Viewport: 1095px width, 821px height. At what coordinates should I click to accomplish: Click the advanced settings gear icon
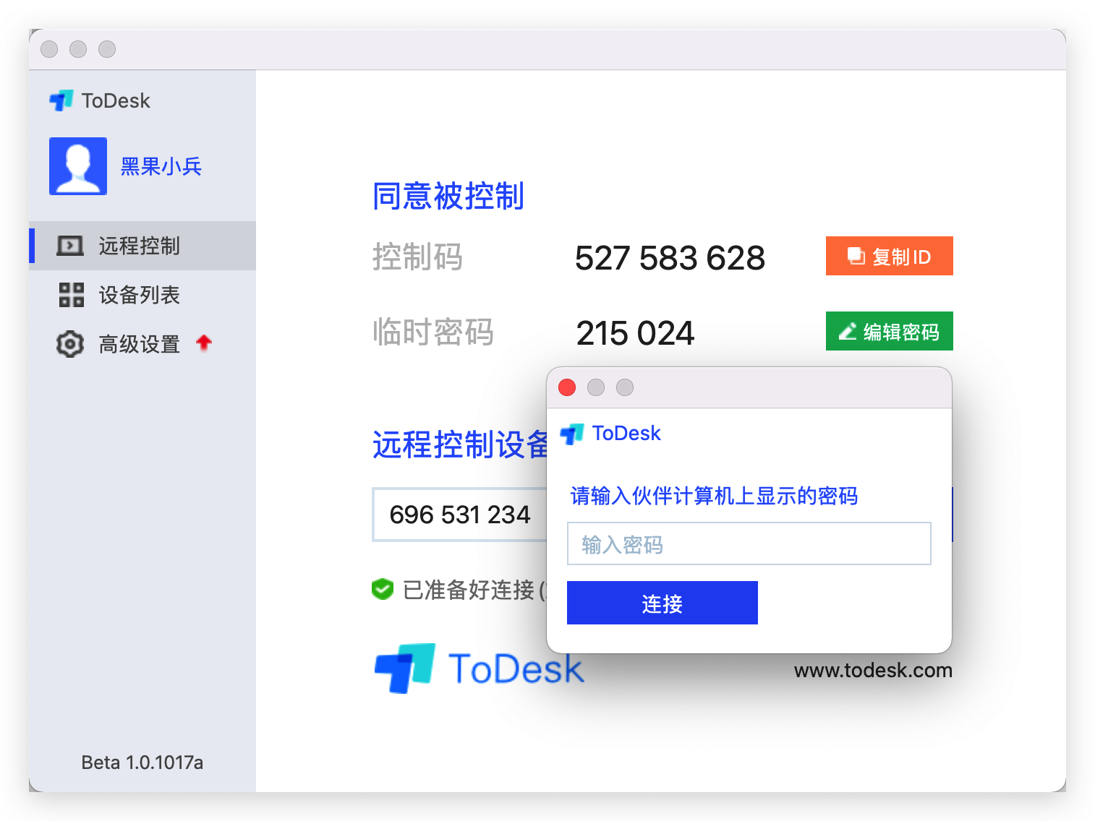tap(70, 344)
